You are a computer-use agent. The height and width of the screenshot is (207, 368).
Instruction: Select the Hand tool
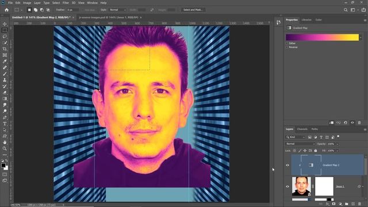5,142
